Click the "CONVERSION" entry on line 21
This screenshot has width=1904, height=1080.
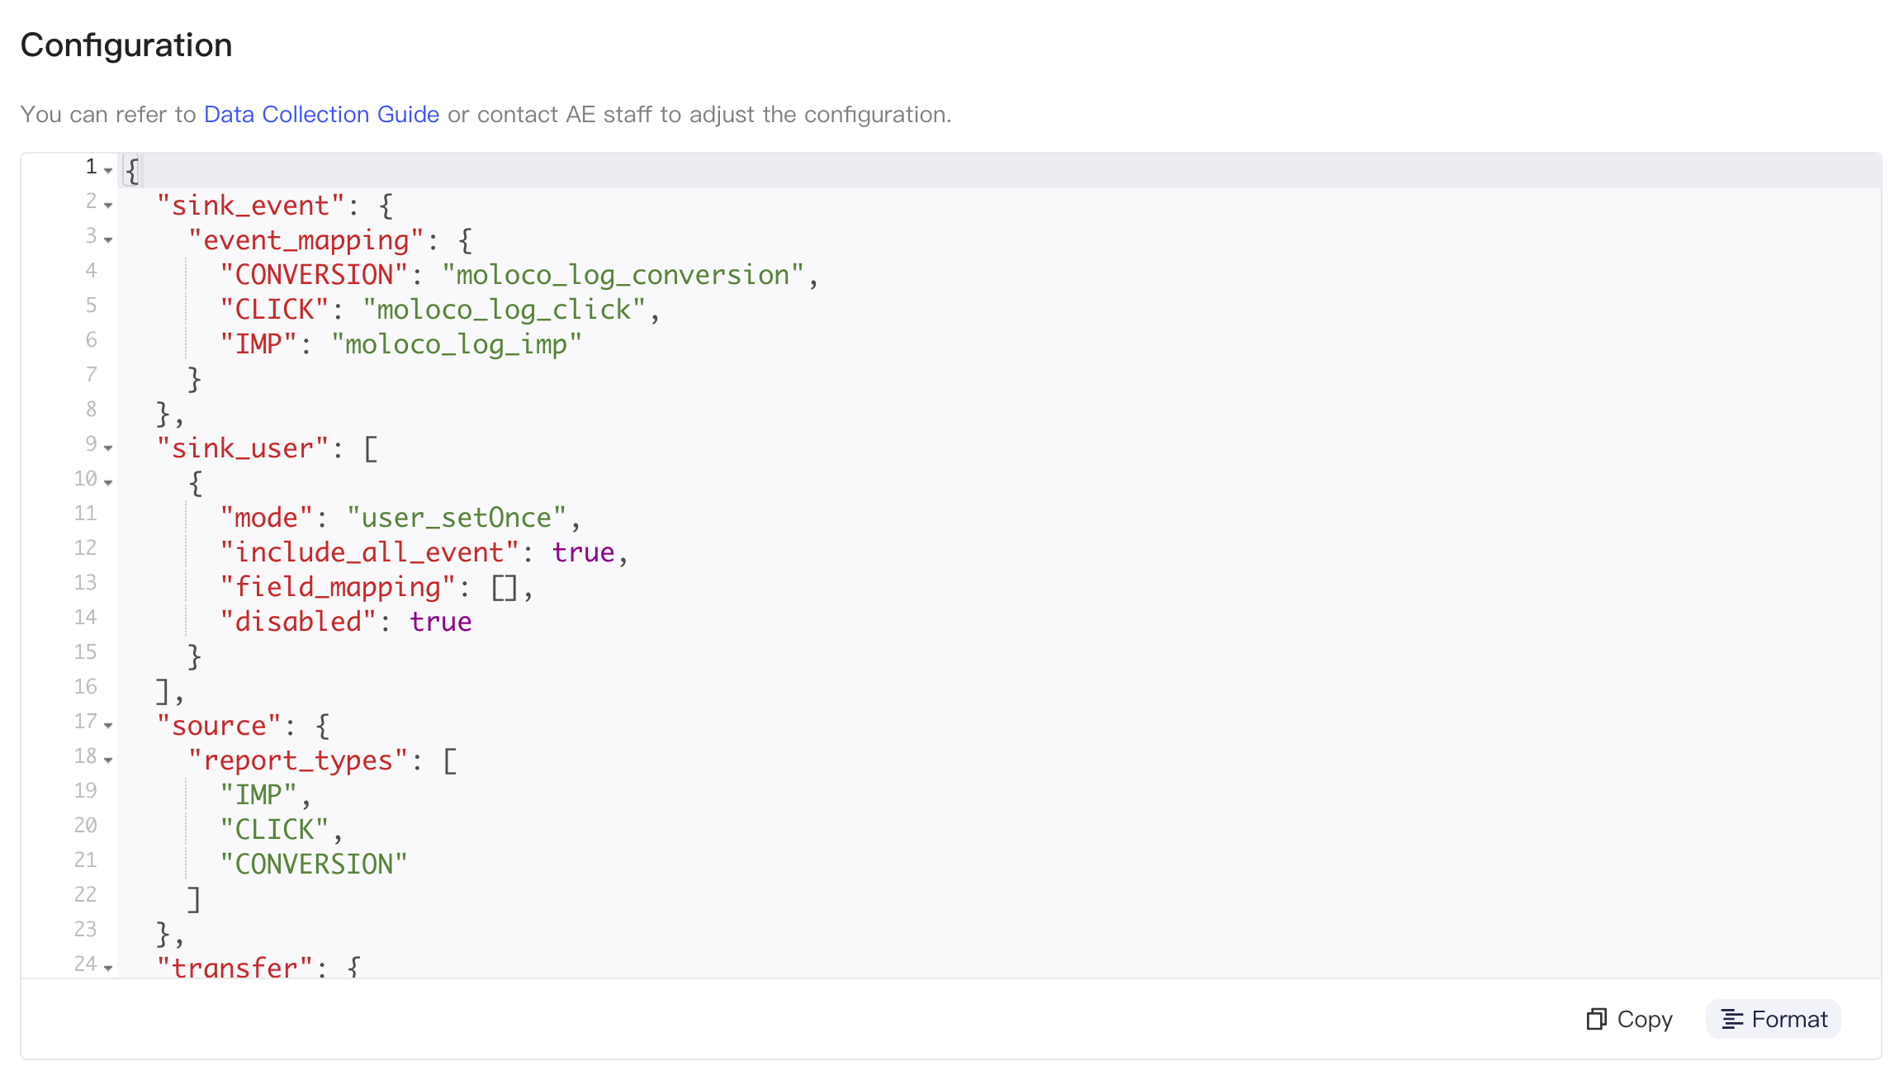(x=314, y=864)
